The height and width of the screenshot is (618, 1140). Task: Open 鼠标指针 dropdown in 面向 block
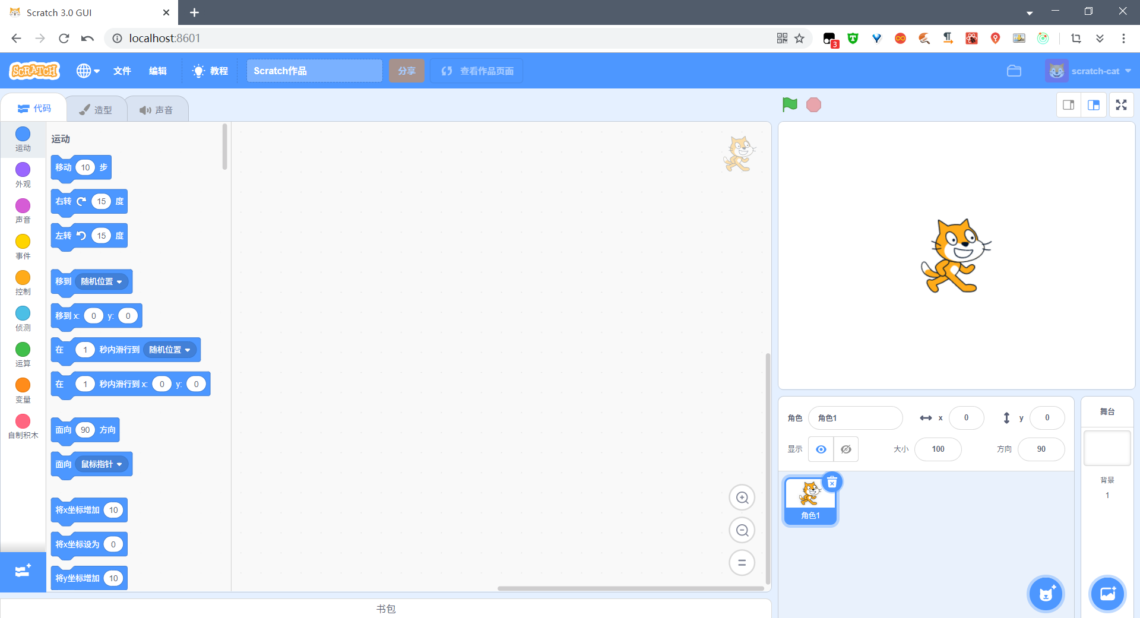tap(102, 464)
